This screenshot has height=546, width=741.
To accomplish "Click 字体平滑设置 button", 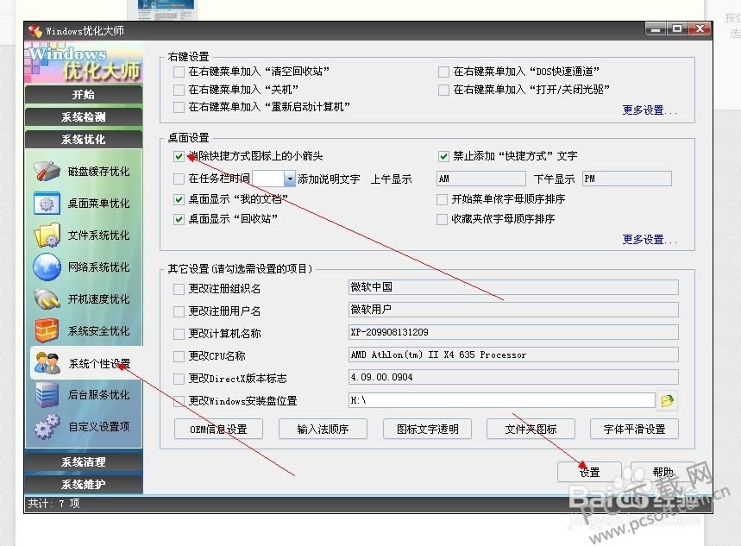I will point(634,430).
